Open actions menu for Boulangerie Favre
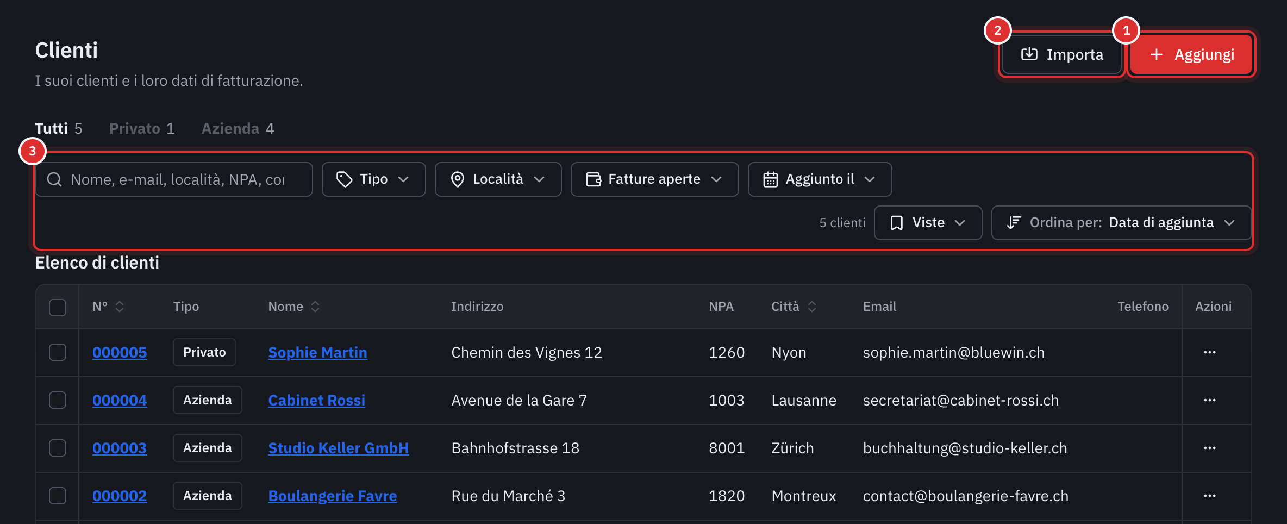This screenshot has width=1287, height=524. point(1210,496)
